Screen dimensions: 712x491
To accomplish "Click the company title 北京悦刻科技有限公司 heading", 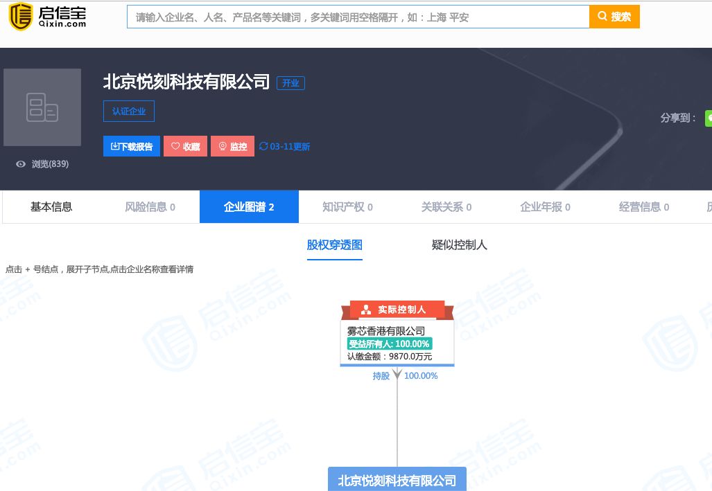I will (186, 82).
